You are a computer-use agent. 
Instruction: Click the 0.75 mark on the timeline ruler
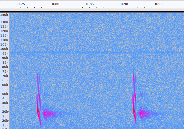21,4
